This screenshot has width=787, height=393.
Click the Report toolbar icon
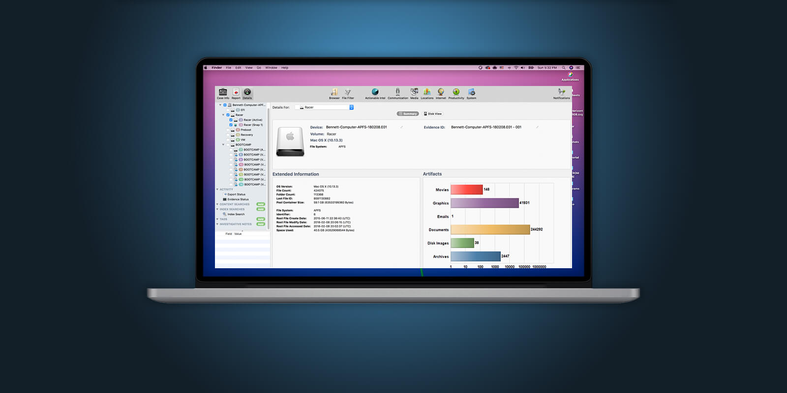236,93
